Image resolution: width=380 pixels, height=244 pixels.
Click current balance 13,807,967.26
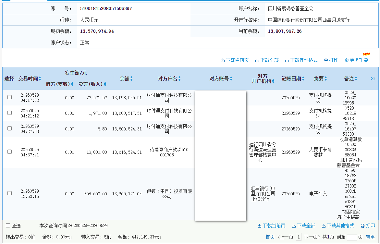click(285, 31)
